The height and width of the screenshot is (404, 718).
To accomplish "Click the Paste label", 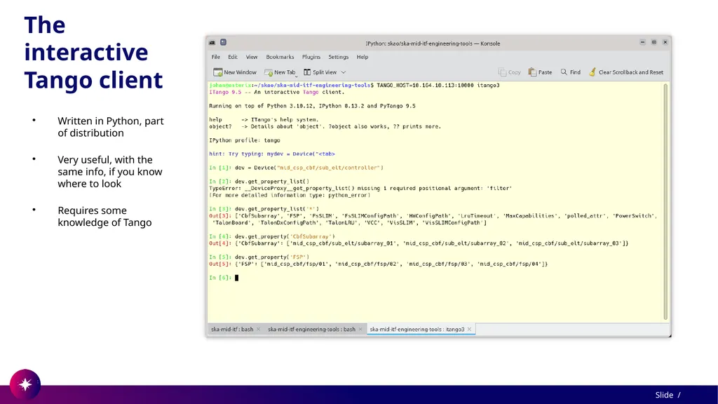I will coord(545,72).
